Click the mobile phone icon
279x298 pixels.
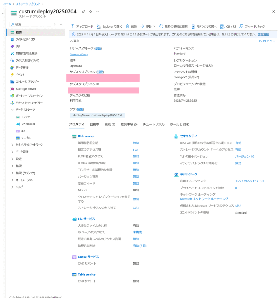[193, 26]
